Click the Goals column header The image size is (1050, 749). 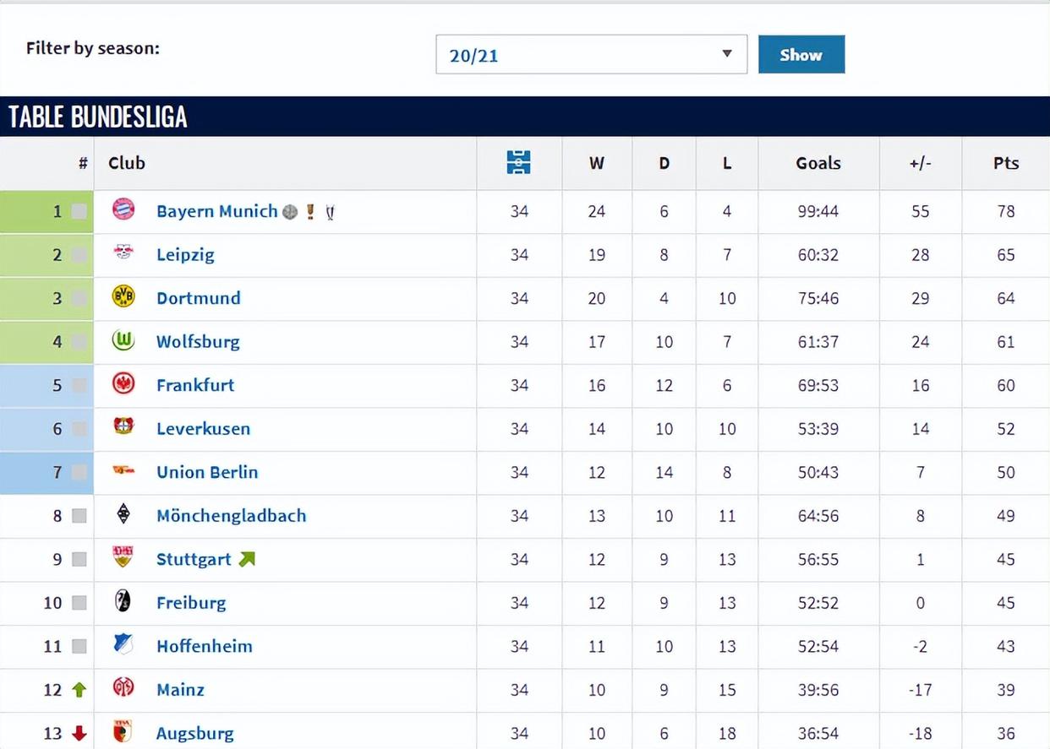[818, 163]
